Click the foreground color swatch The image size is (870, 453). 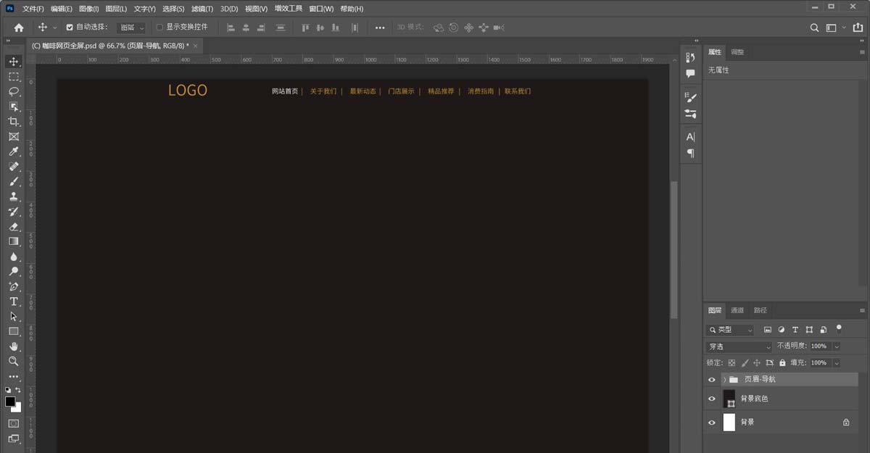[10, 402]
